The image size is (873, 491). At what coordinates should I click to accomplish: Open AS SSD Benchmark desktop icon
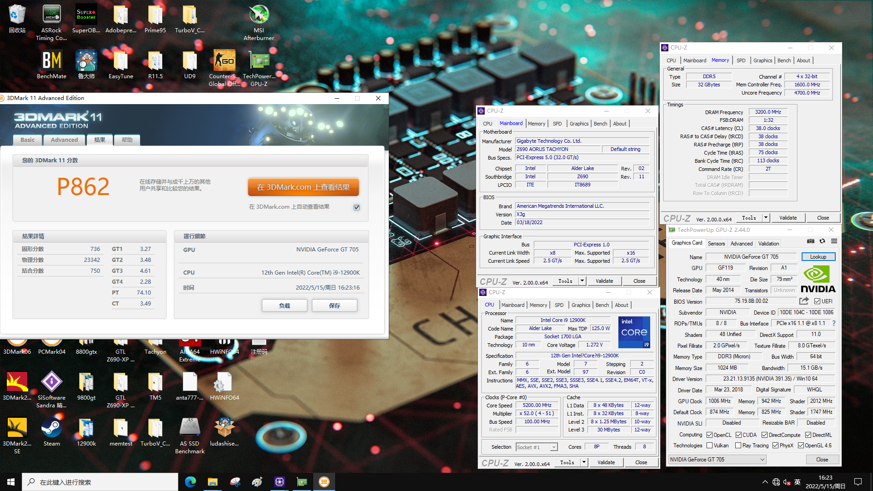click(190, 436)
